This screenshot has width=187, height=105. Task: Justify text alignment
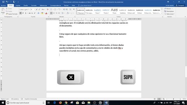59,13
